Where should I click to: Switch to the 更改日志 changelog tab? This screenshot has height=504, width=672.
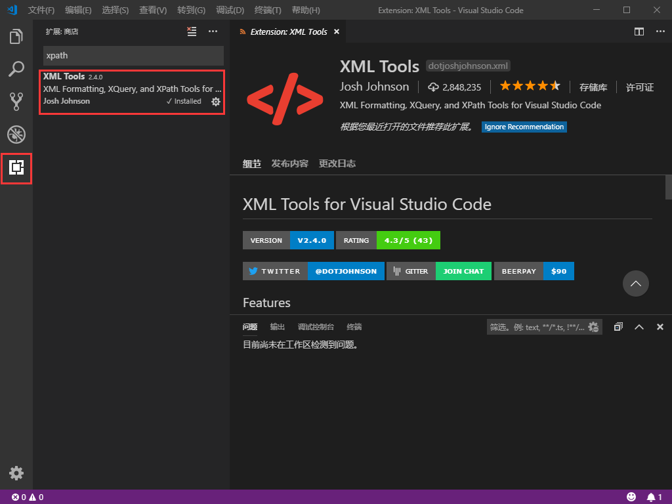coord(337,163)
